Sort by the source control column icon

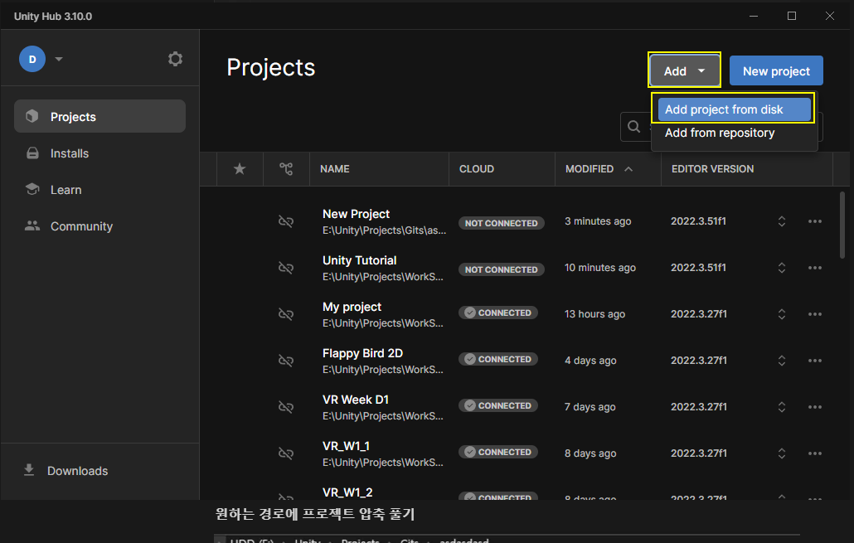[x=286, y=169]
